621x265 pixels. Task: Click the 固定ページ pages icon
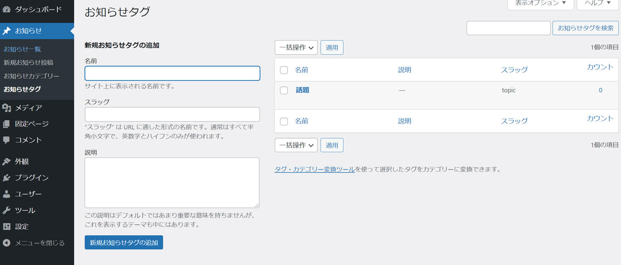[x=6, y=124]
